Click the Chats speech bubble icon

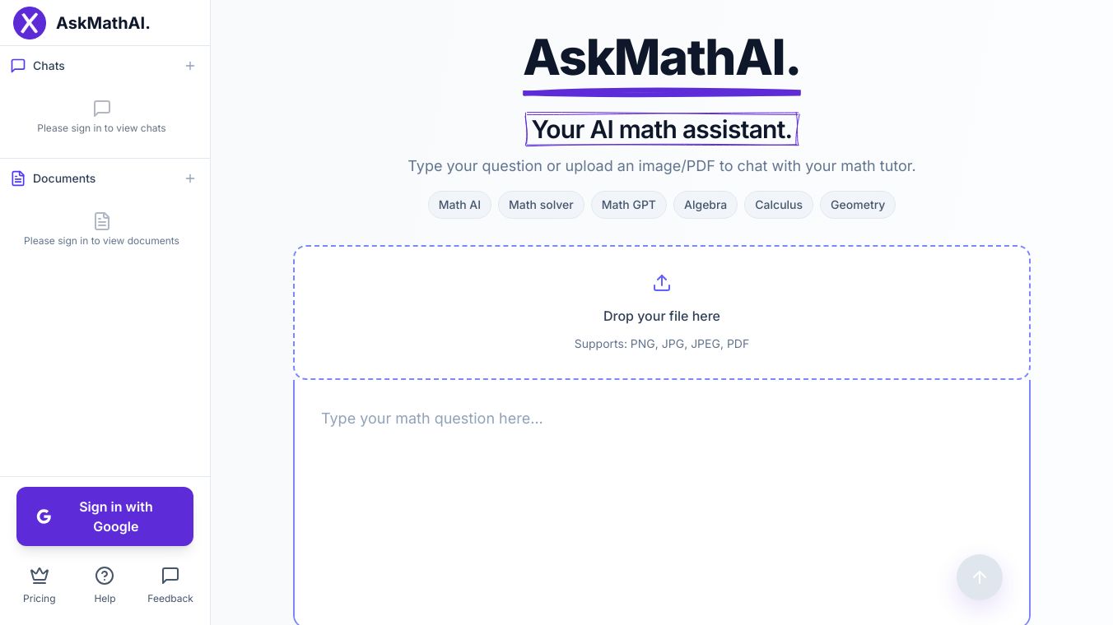click(x=18, y=66)
